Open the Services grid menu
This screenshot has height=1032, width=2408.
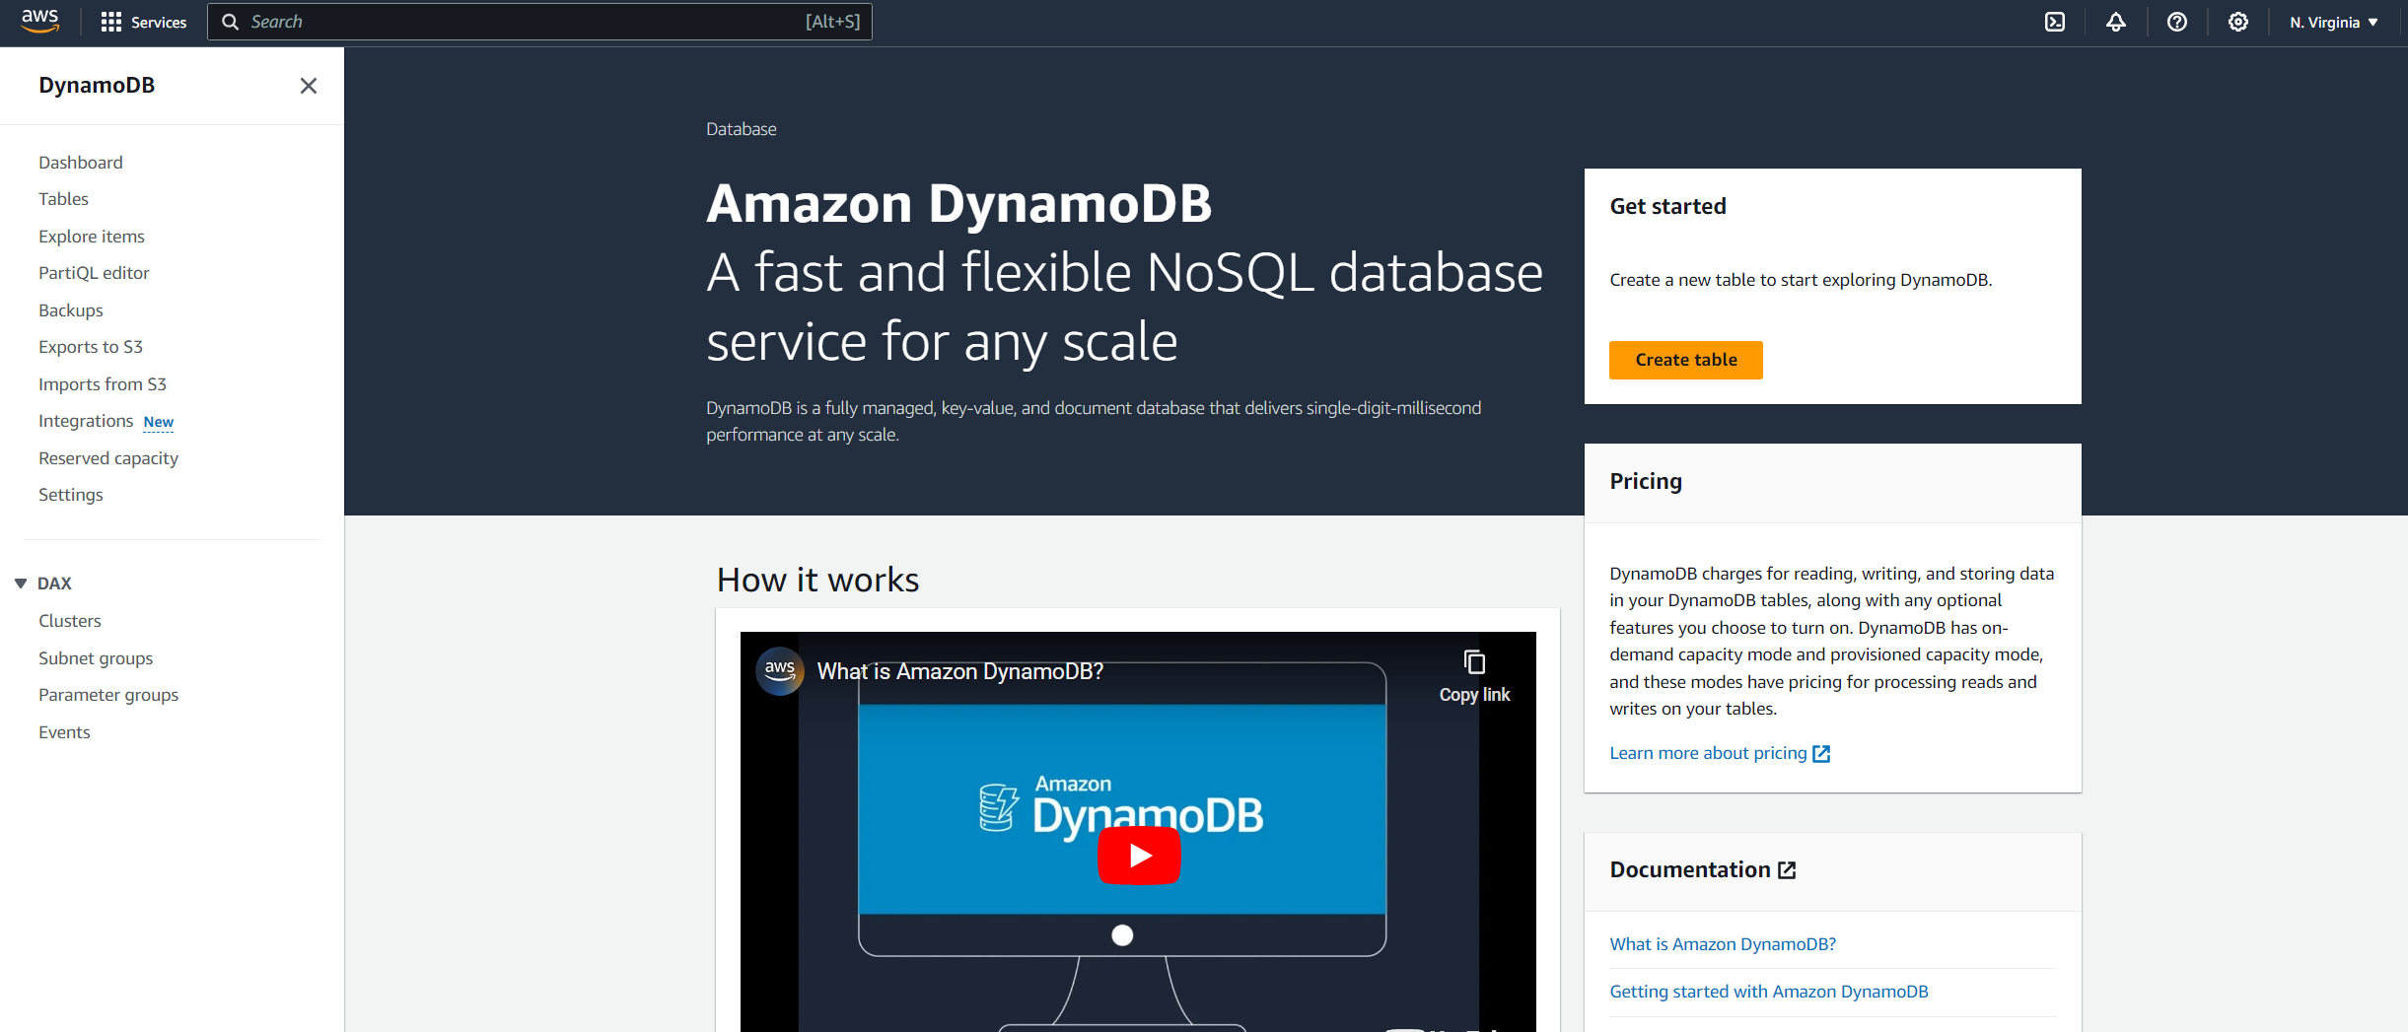144,22
